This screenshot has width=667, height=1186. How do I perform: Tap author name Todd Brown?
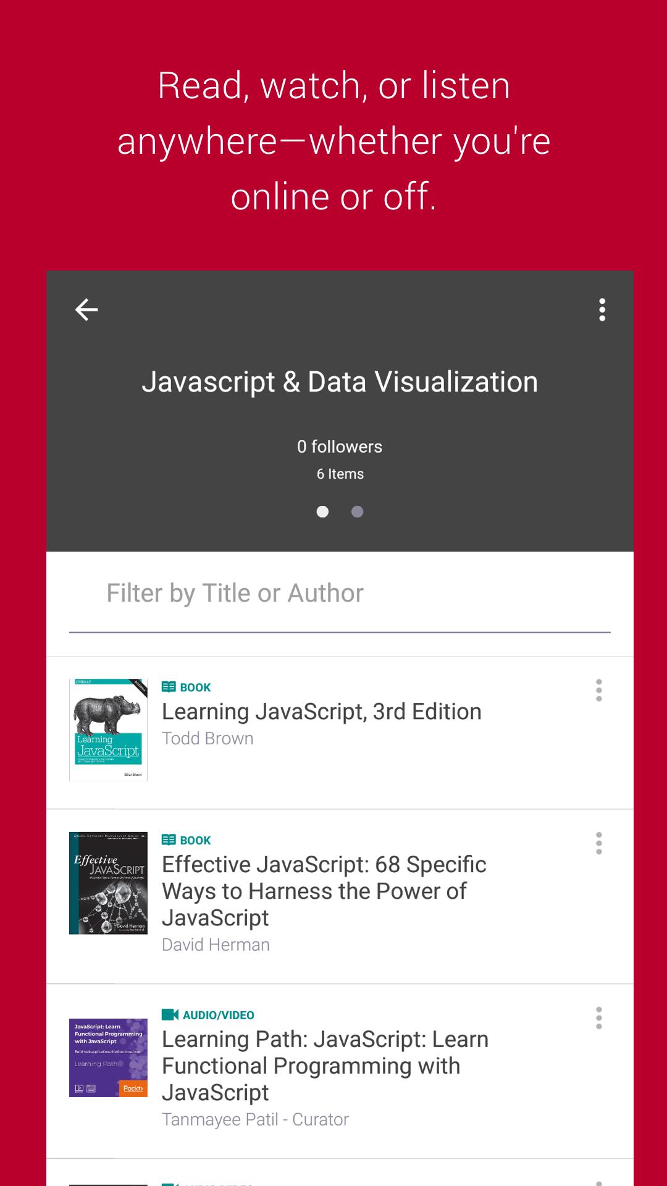pyautogui.click(x=208, y=739)
